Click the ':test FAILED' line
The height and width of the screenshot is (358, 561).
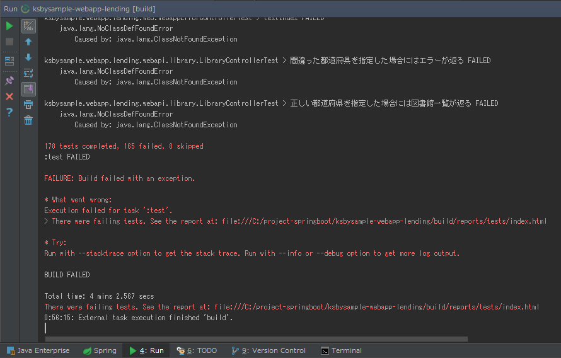tap(67, 157)
